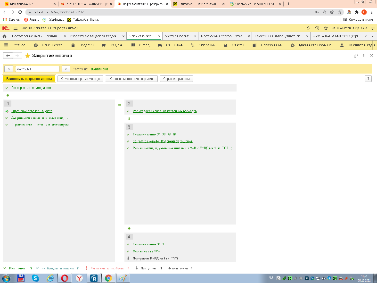Expand the 1C header settings menu at far right
The image size is (377, 283).
click(373, 28)
